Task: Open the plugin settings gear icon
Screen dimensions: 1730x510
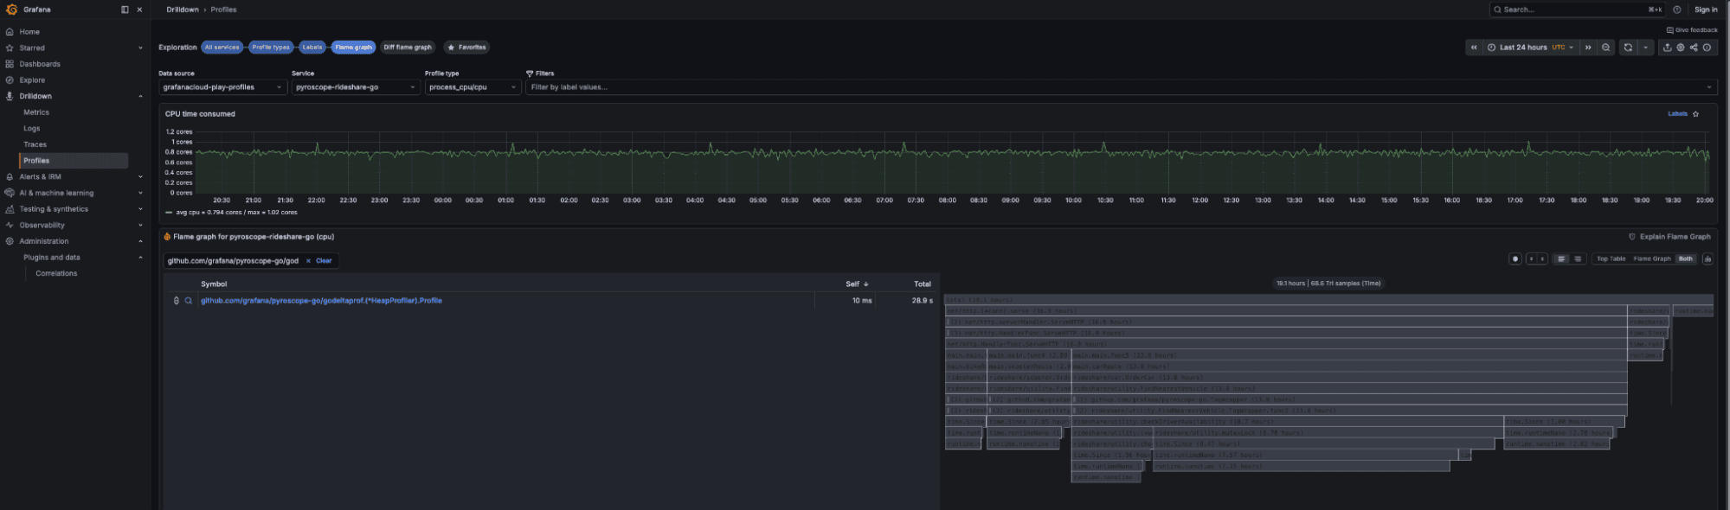Action: [x=1681, y=48]
